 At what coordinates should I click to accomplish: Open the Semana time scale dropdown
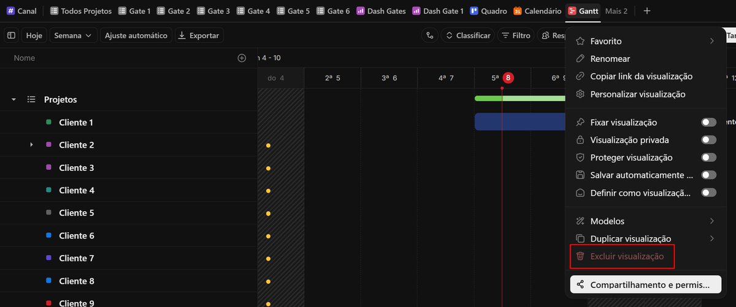click(x=73, y=36)
